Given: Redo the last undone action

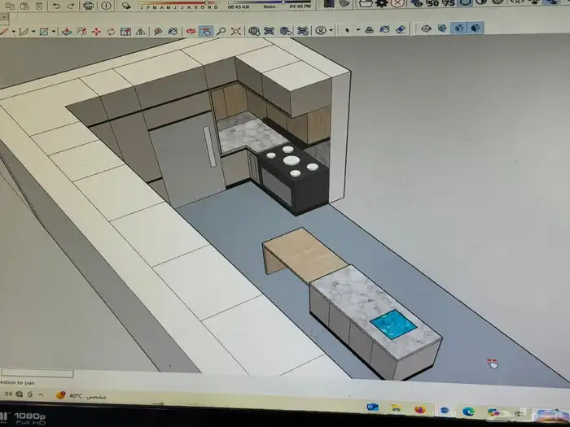Looking at the screenshot, I should [71, 6].
